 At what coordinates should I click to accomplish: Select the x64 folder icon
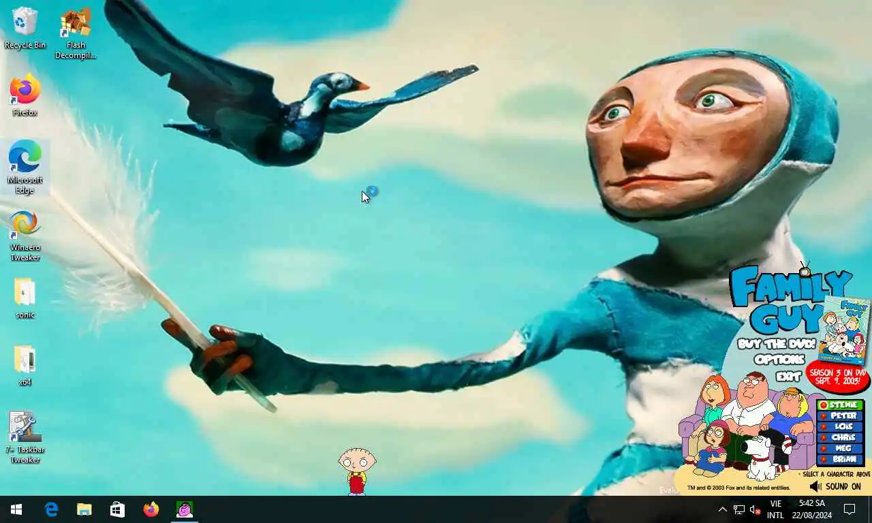click(x=25, y=366)
